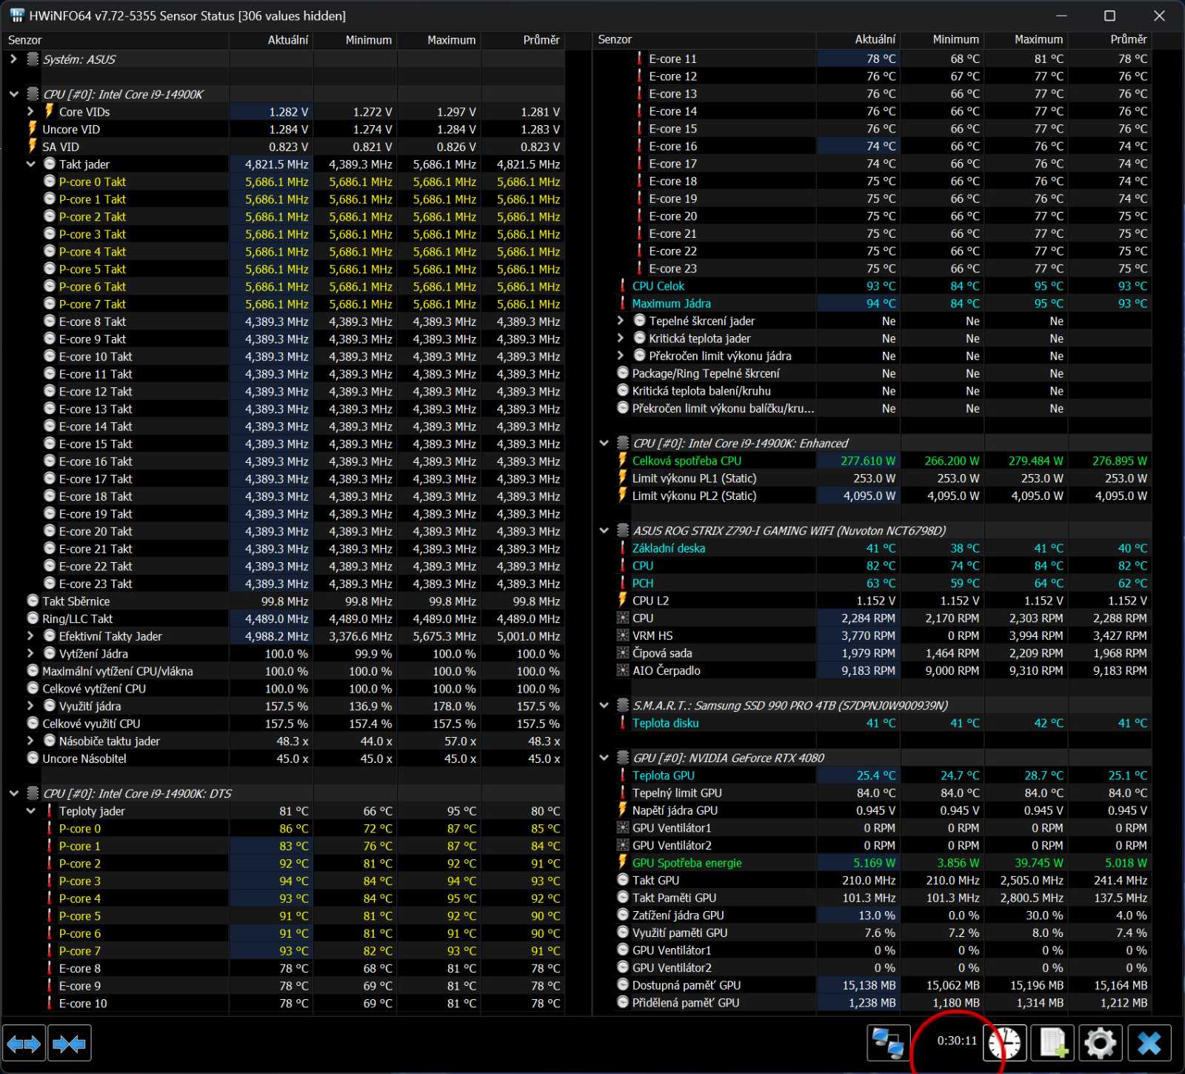1185x1074 pixels.
Task: Click the thermometer icon beside P-core 3 temperature
Action: (x=50, y=881)
